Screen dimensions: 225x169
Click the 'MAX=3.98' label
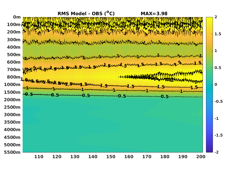pos(154,14)
